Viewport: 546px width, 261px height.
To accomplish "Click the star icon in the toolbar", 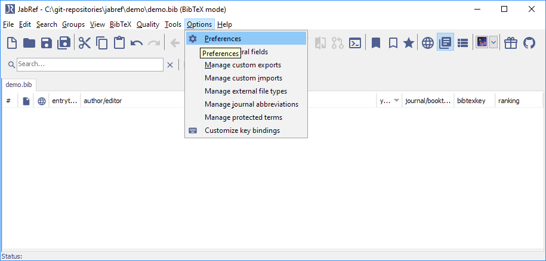I will [x=408, y=43].
